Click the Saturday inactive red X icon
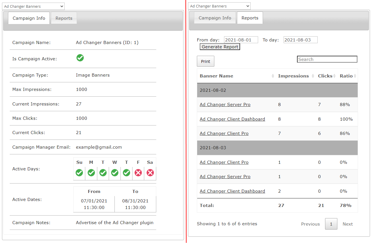 click(150, 173)
